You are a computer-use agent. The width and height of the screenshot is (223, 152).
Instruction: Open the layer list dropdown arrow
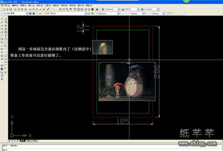(x=86, y=13)
